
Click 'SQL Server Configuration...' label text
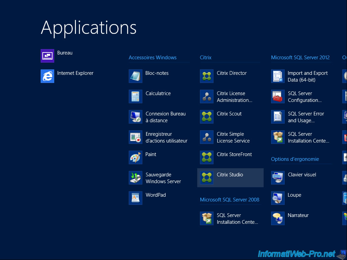point(305,97)
